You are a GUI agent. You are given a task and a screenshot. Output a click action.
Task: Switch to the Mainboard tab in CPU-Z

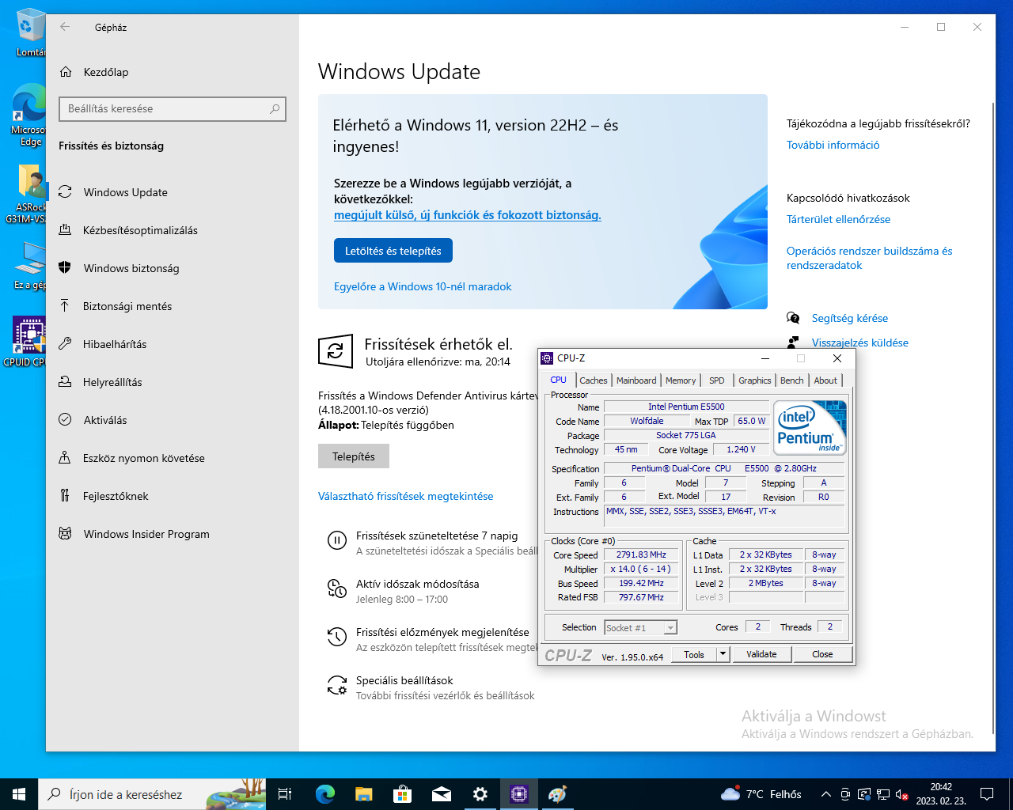point(636,380)
